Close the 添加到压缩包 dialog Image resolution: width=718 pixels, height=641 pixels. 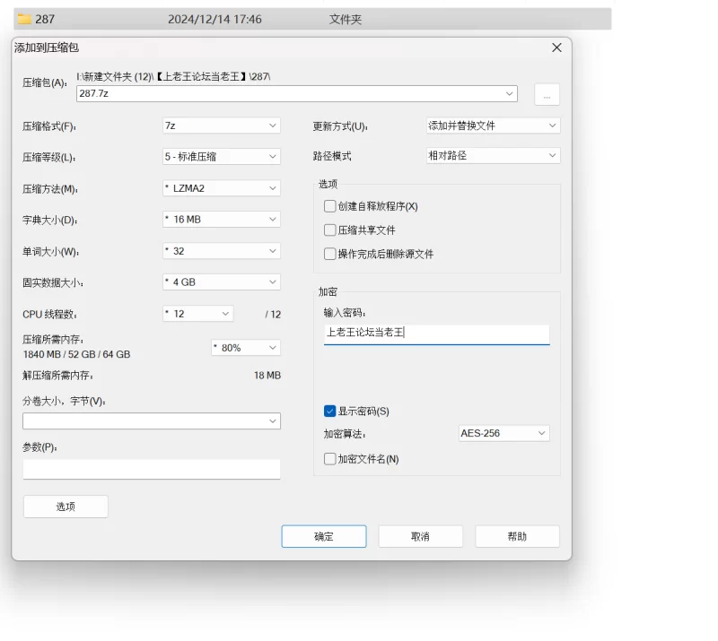pos(556,48)
